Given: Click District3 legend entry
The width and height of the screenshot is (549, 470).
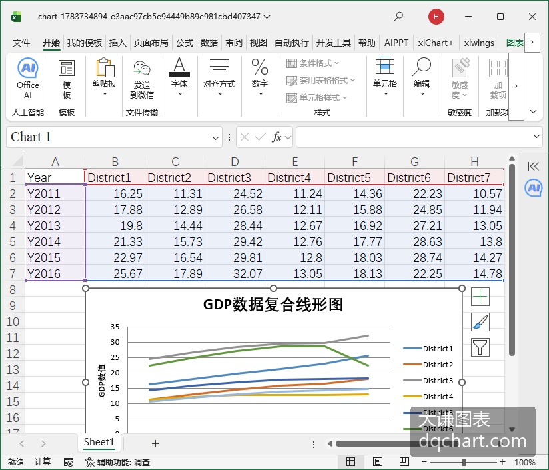Looking at the screenshot, I should [x=428, y=381].
